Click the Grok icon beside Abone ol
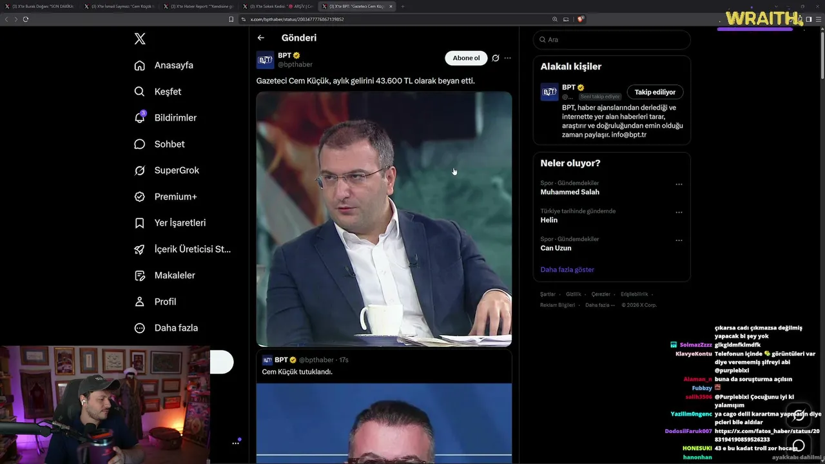The height and width of the screenshot is (464, 825). (x=496, y=58)
